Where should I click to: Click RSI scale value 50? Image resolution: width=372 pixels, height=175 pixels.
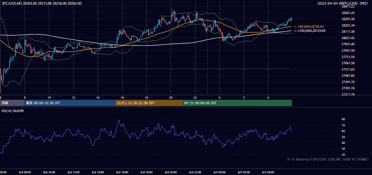pos(343,137)
